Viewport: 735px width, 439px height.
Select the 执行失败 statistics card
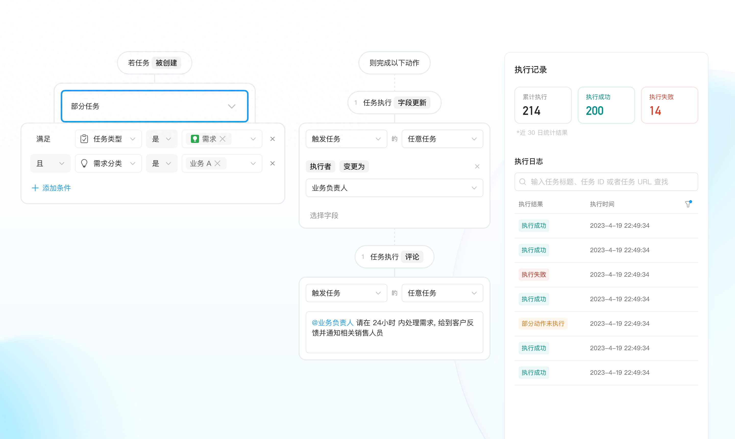669,105
